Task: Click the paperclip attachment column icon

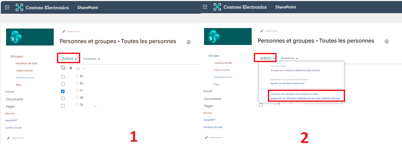Action: pyautogui.click(x=71, y=68)
